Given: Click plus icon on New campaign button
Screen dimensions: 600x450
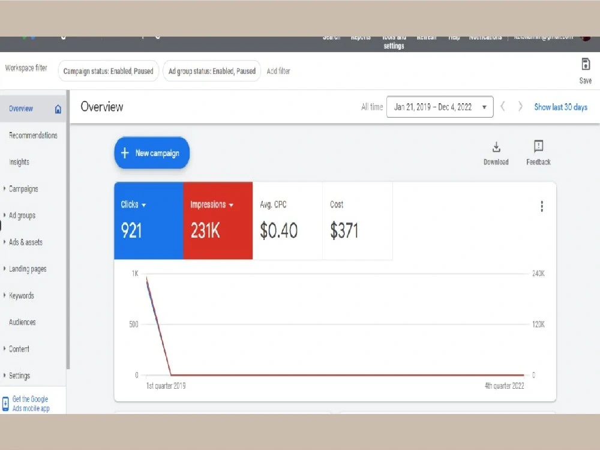Looking at the screenshot, I should pyautogui.click(x=125, y=153).
